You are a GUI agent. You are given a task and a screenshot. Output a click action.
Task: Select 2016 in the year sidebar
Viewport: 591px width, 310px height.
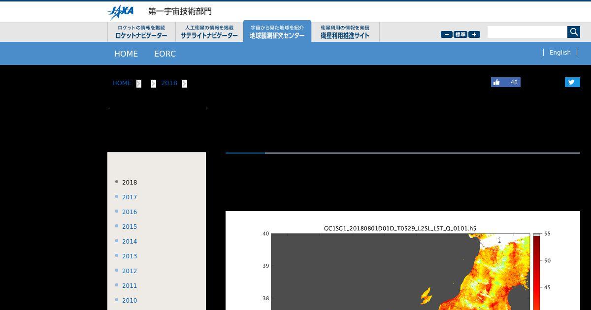coord(130,212)
